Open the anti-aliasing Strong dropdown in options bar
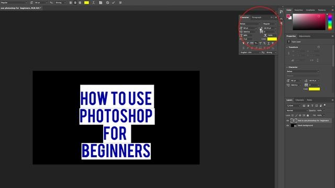 (x=61, y=3)
